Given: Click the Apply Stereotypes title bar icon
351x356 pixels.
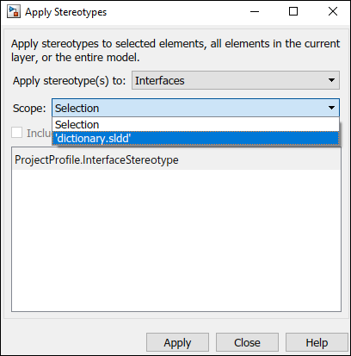Looking at the screenshot, I should tap(14, 12).
